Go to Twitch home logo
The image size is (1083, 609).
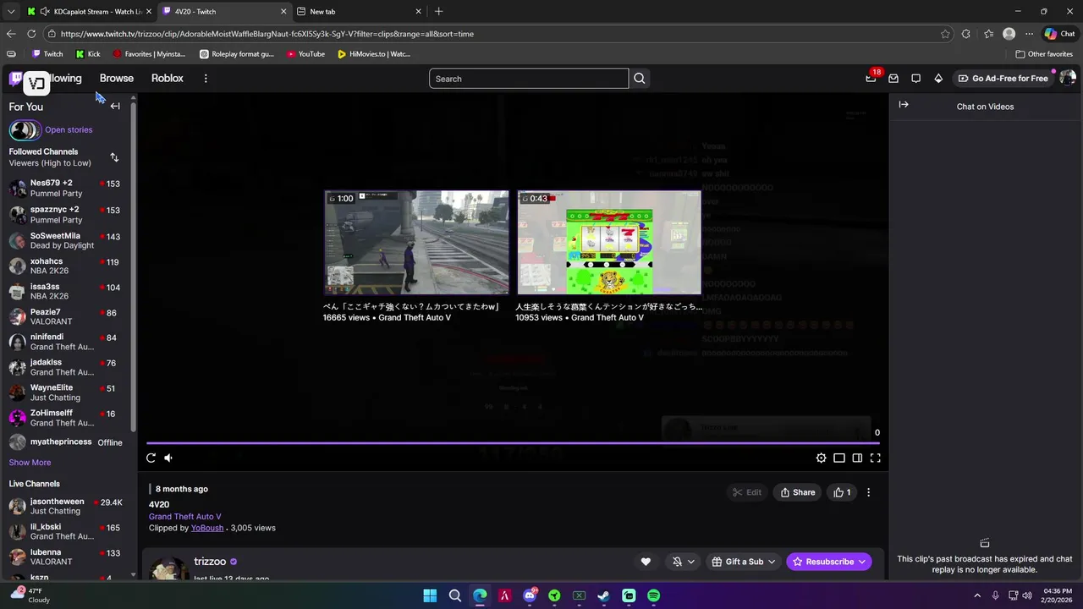click(16, 79)
